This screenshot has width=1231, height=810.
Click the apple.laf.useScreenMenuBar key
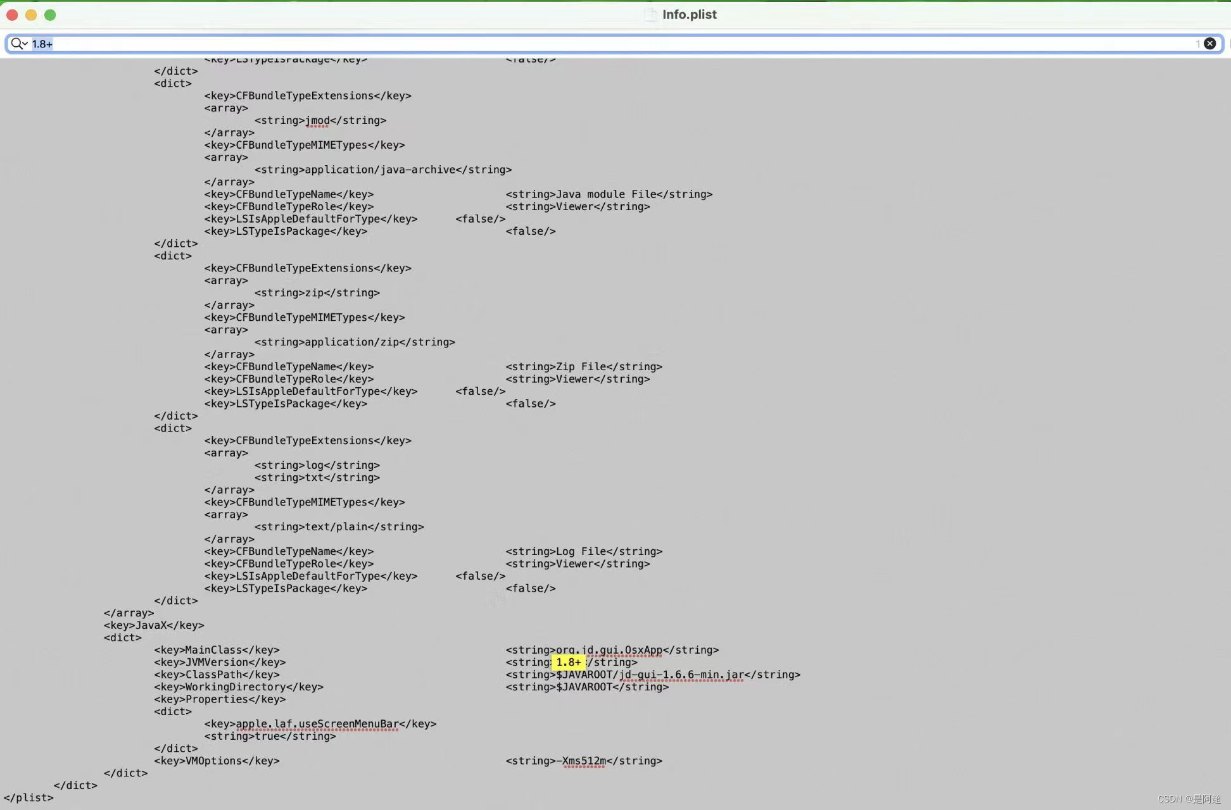click(320, 724)
